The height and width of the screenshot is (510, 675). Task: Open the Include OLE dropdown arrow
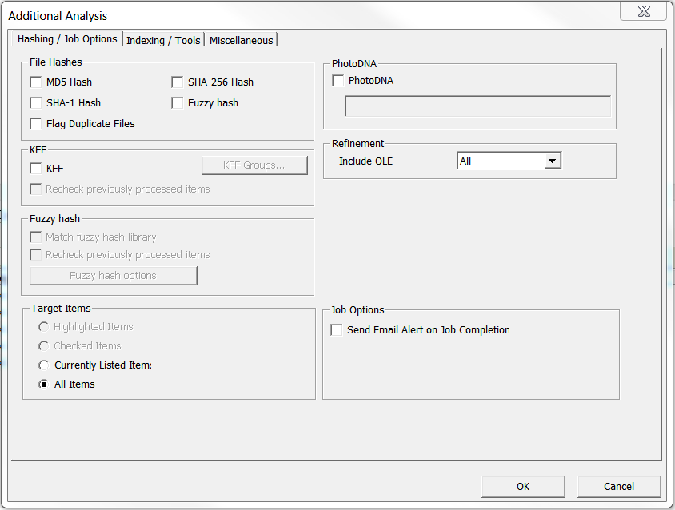553,161
